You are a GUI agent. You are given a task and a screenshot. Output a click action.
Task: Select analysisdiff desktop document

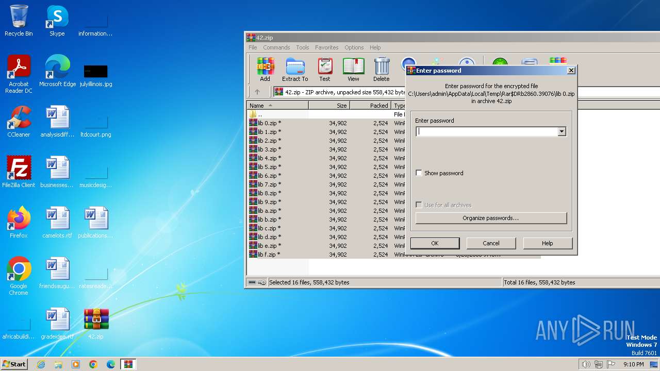click(57, 122)
